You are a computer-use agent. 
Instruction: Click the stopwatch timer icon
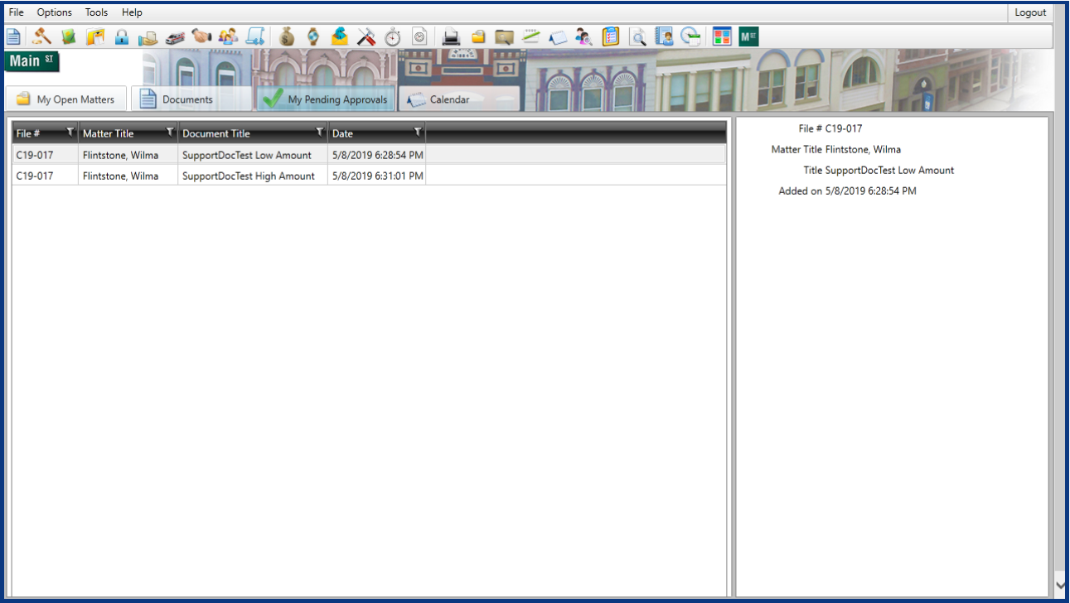393,36
